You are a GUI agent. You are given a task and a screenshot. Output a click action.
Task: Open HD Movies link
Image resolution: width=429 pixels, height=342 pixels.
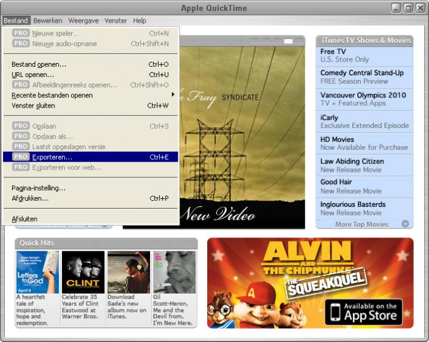[x=365, y=143]
